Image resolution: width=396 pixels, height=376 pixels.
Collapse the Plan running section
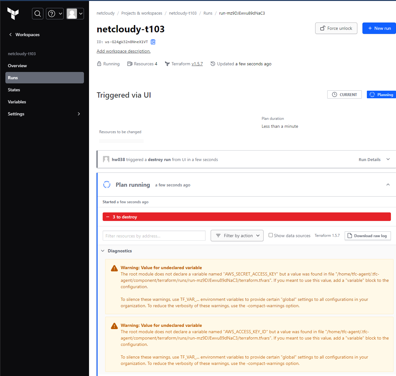click(388, 185)
